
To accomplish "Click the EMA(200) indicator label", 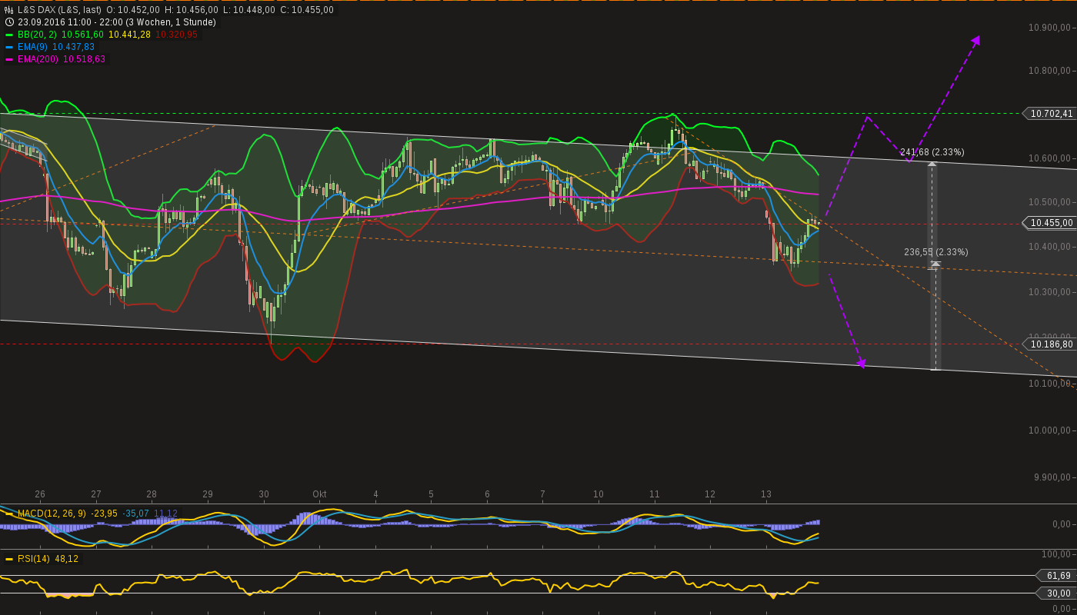I will 38,59.
